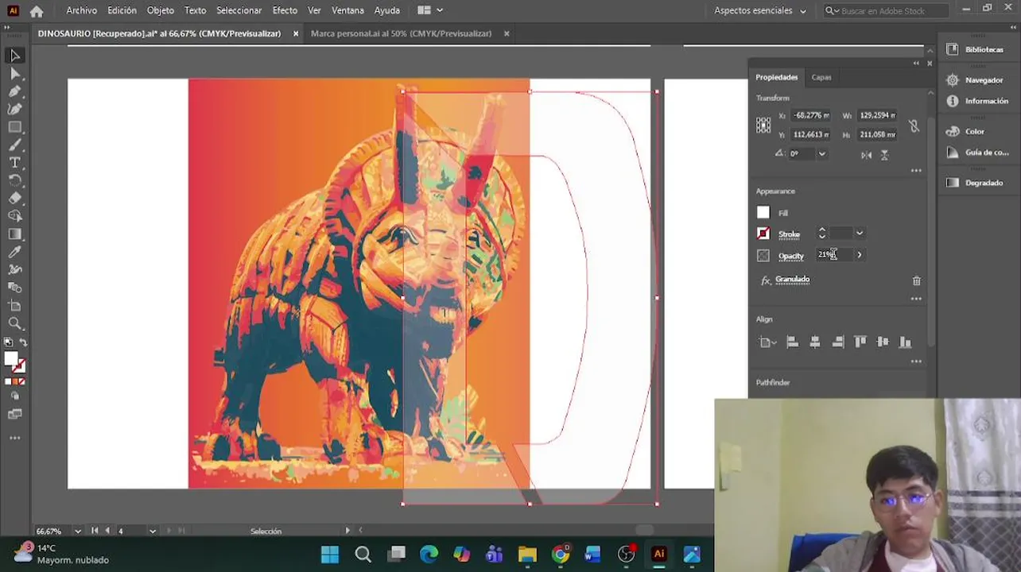Screen dimensions: 1021x572
Task: Select the Artboard tool
Action: (x=14, y=305)
